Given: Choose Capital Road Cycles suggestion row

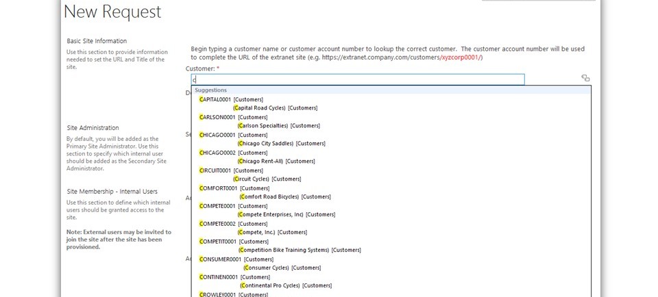Looking at the screenshot, I should [276, 108].
